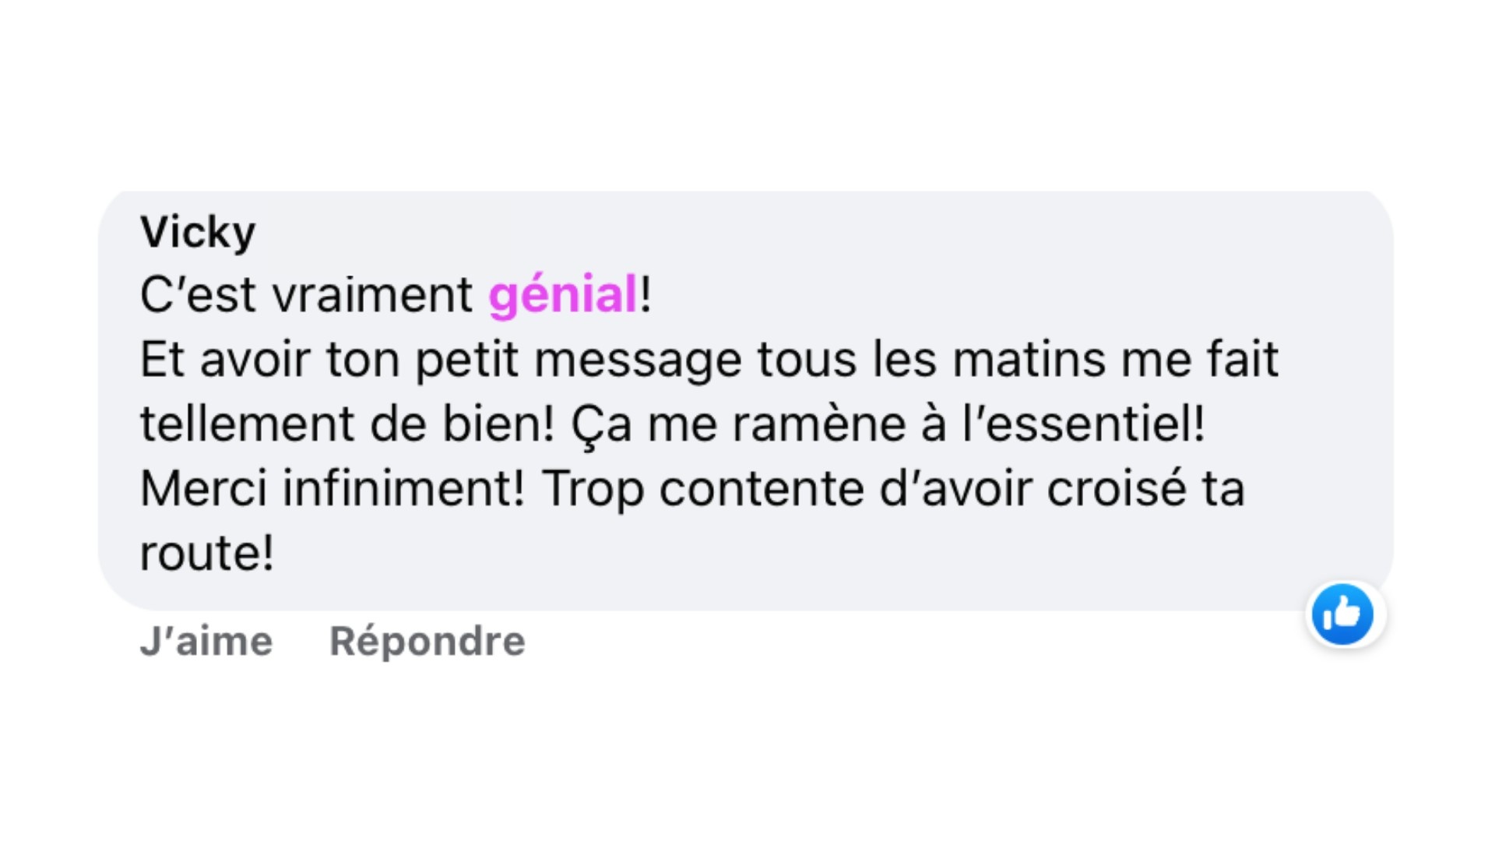Click the phrase "tous les matins"
This screenshot has width=1495, height=841.
(931, 360)
